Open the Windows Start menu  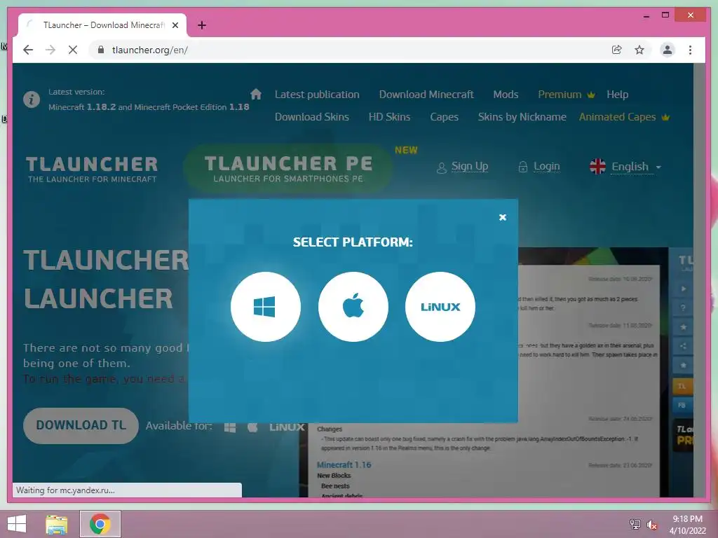tap(17, 524)
